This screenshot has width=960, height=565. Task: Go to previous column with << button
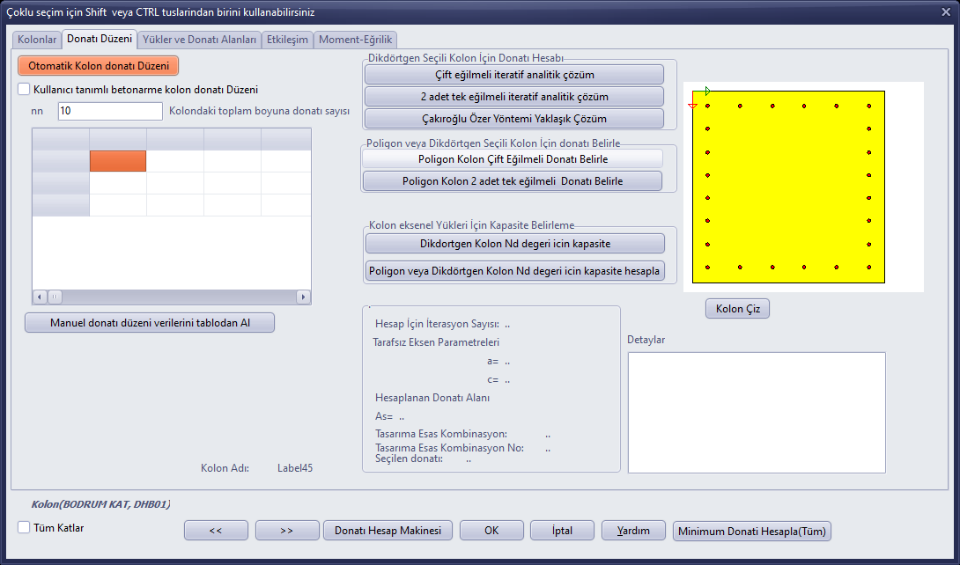tap(216, 531)
